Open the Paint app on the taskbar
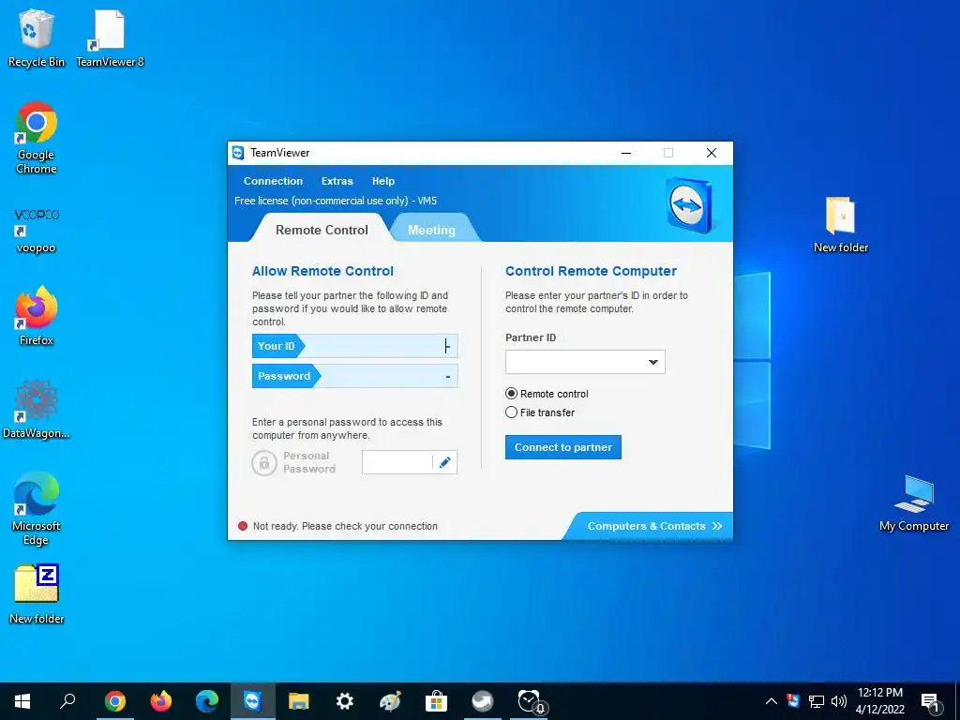Image resolution: width=960 pixels, height=720 pixels. pyautogui.click(x=391, y=701)
